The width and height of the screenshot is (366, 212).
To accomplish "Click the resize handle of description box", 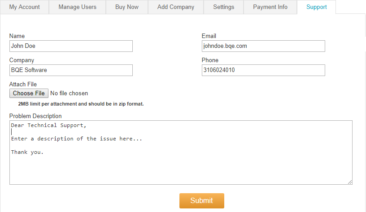I will (x=350, y=182).
